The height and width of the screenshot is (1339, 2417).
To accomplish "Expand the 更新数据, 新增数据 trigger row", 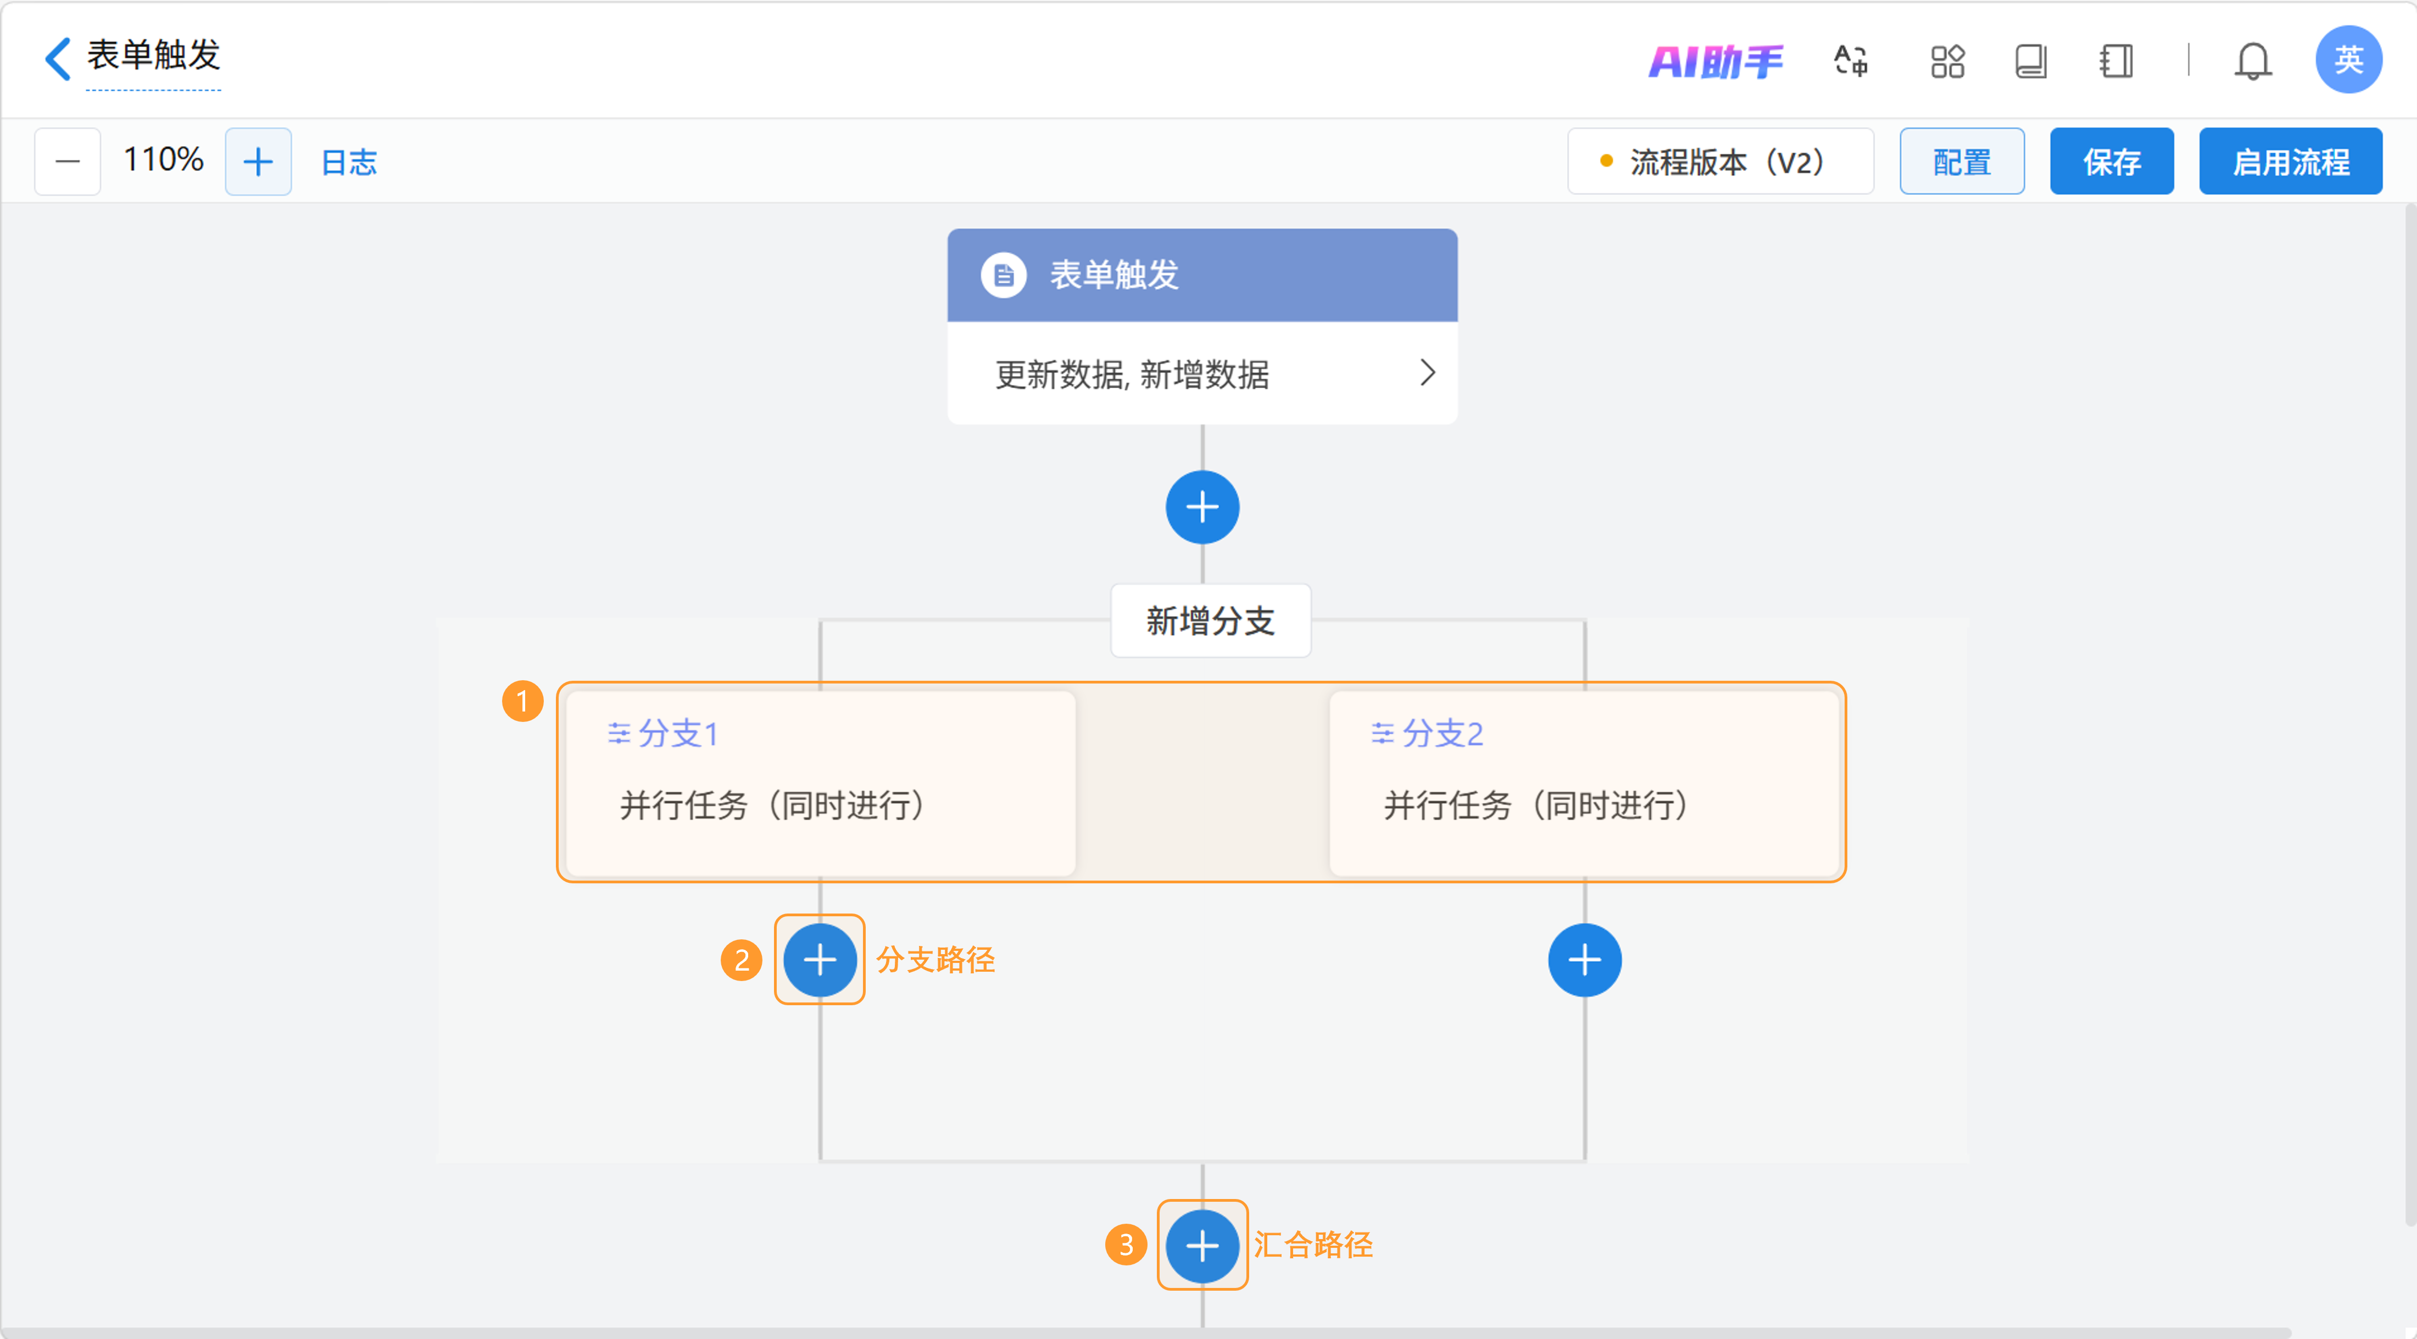I will point(1202,374).
